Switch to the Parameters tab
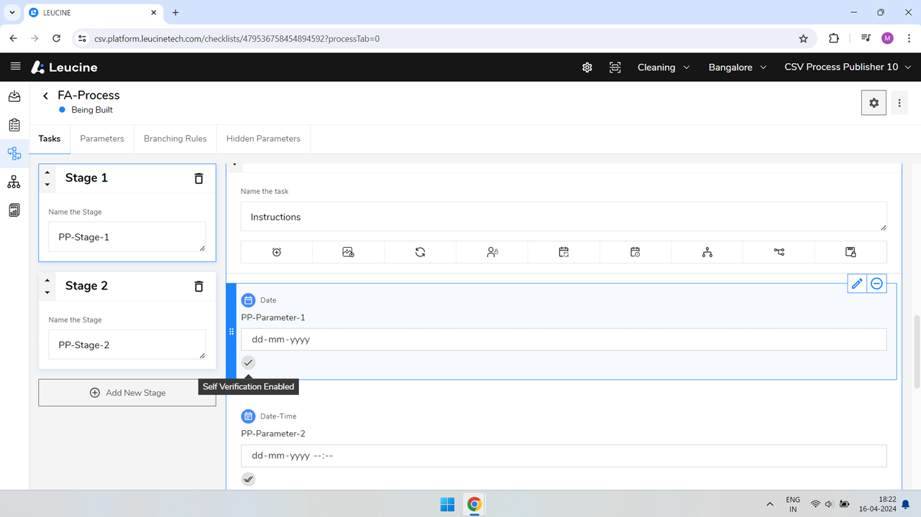Image resolution: width=921 pixels, height=517 pixels. (x=102, y=139)
